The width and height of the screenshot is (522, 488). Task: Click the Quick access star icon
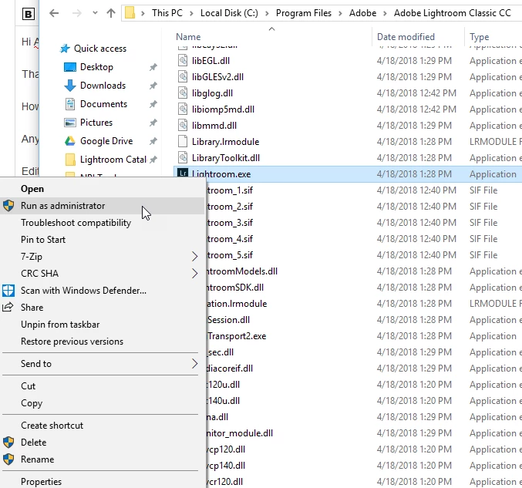[65, 49]
